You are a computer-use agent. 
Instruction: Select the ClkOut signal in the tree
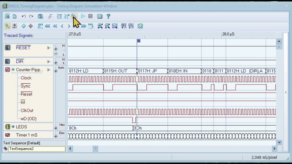click(27, 110)
